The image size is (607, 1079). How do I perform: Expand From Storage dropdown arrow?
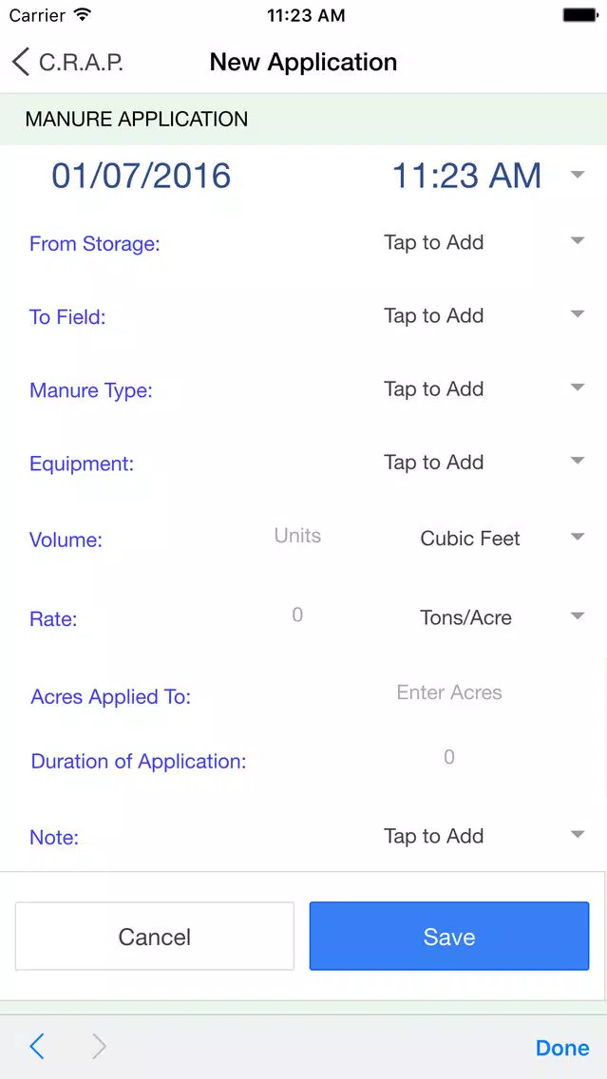(x=578, y=241)
